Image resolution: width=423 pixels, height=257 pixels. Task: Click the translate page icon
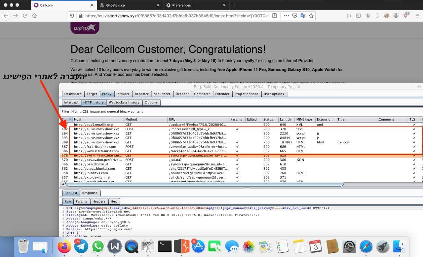coord(303,15)
